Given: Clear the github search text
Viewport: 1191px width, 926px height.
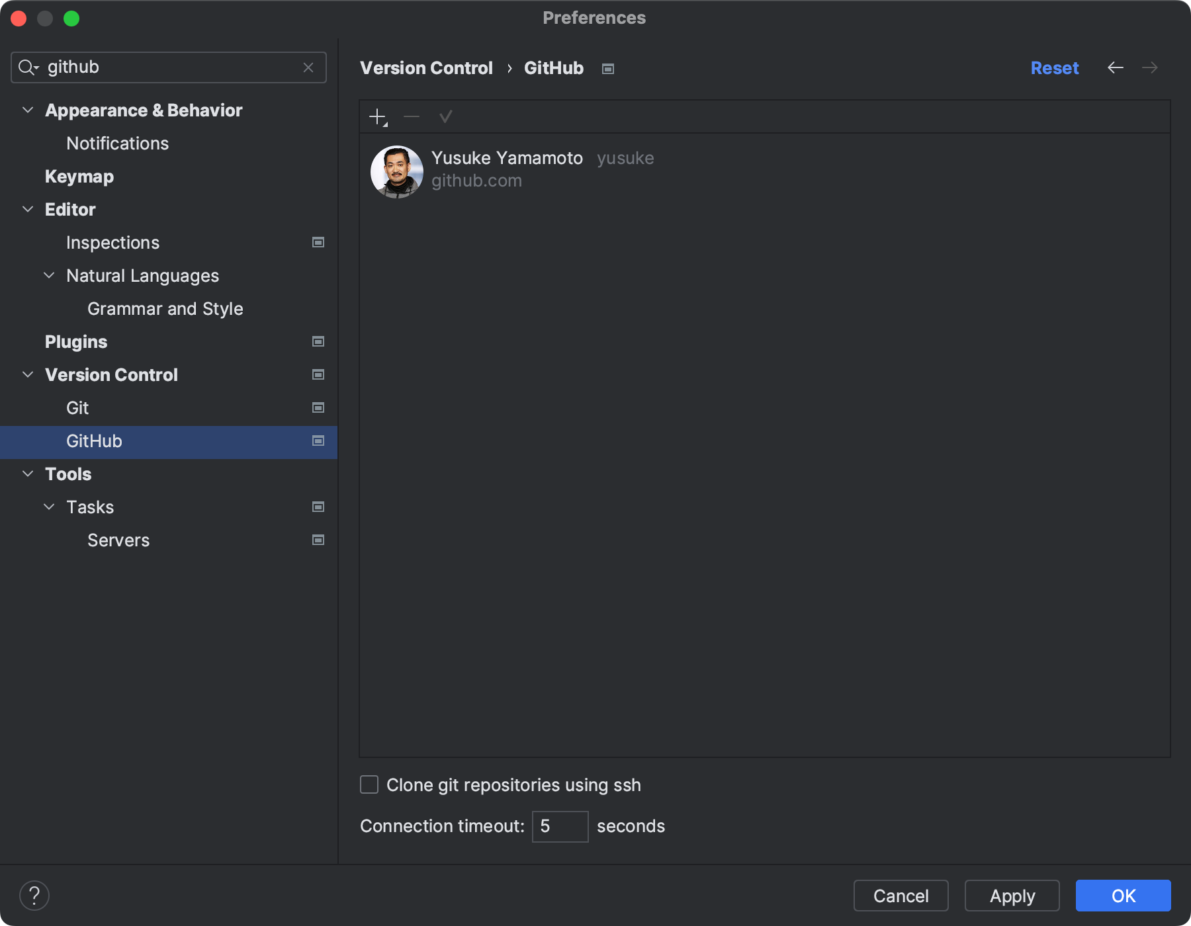Looking at the screenshot, I should click(308, 67).
